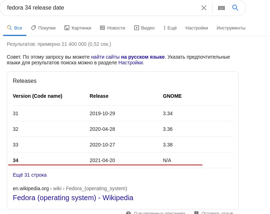The width and height of the screenshot is (270, 214).
Task: Select the 2020-10-27 release date cell
Action: pyautogui.click(x=102, y=145)
